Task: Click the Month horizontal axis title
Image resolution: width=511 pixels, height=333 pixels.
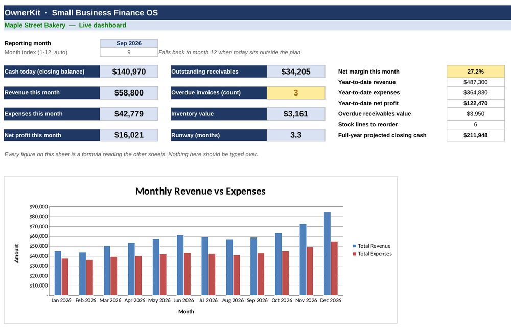Action: 186,312
